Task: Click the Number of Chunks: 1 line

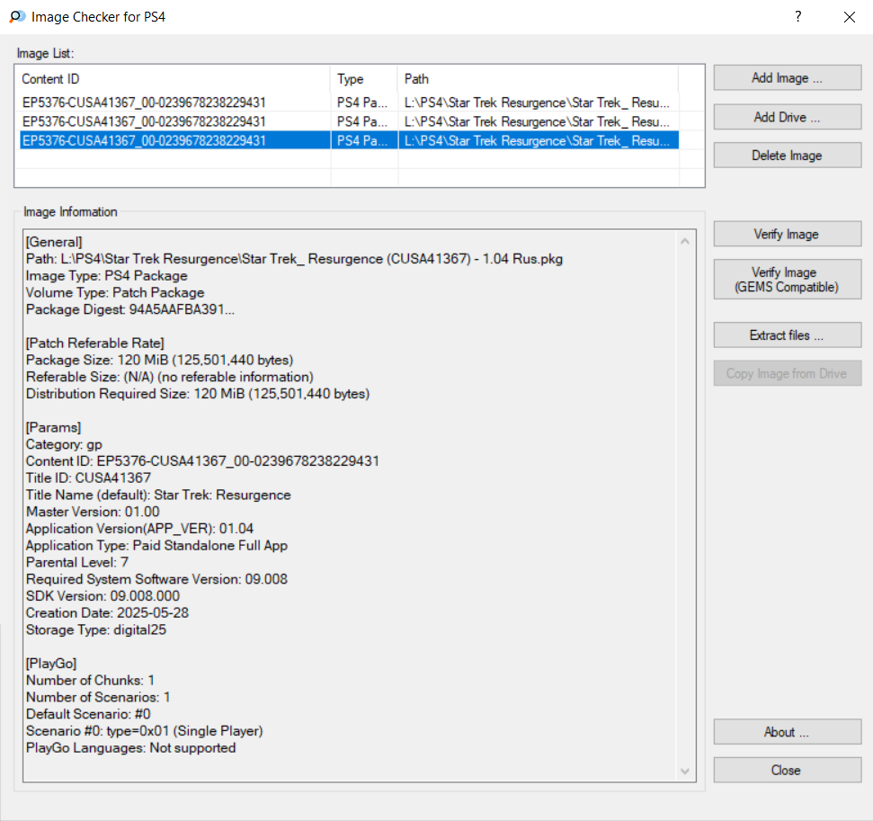Action: click(x=90, y=681)
